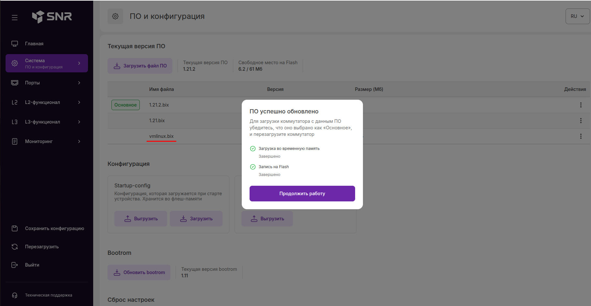Select Выйти in sidebar
This screenshot has height=306, width=591.
pyautogui.click(x=32, y=265)
